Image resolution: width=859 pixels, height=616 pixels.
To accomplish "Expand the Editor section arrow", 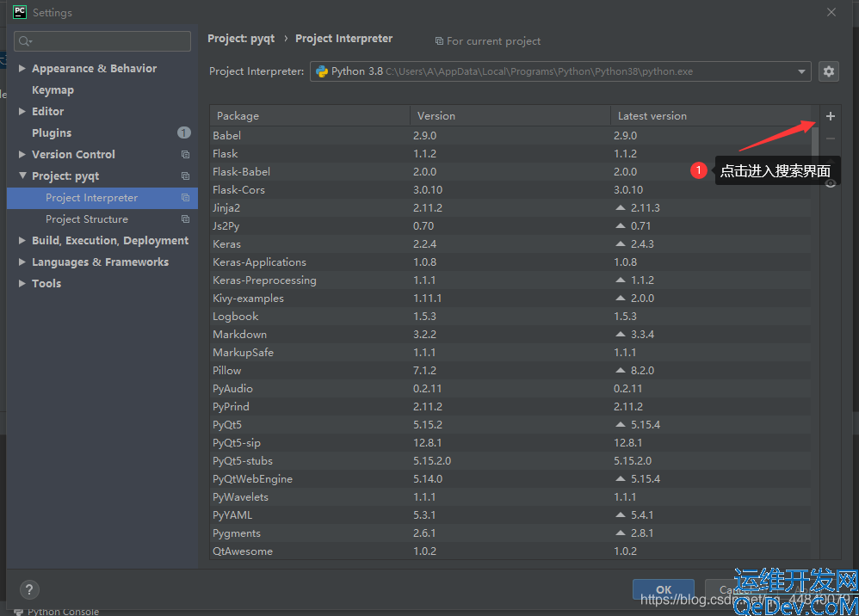I will pyautogui.click(x=22, y=111).
